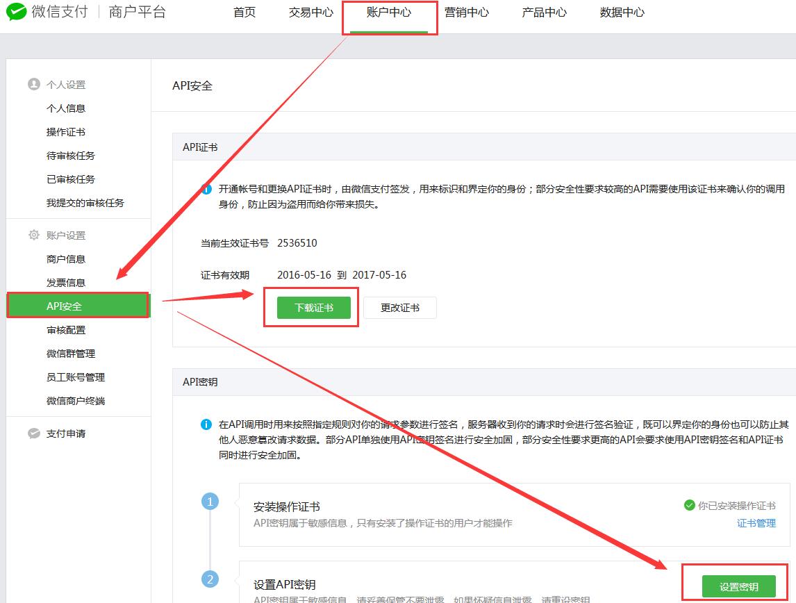Click the 账户设置 gear icon

pos(34,235)
